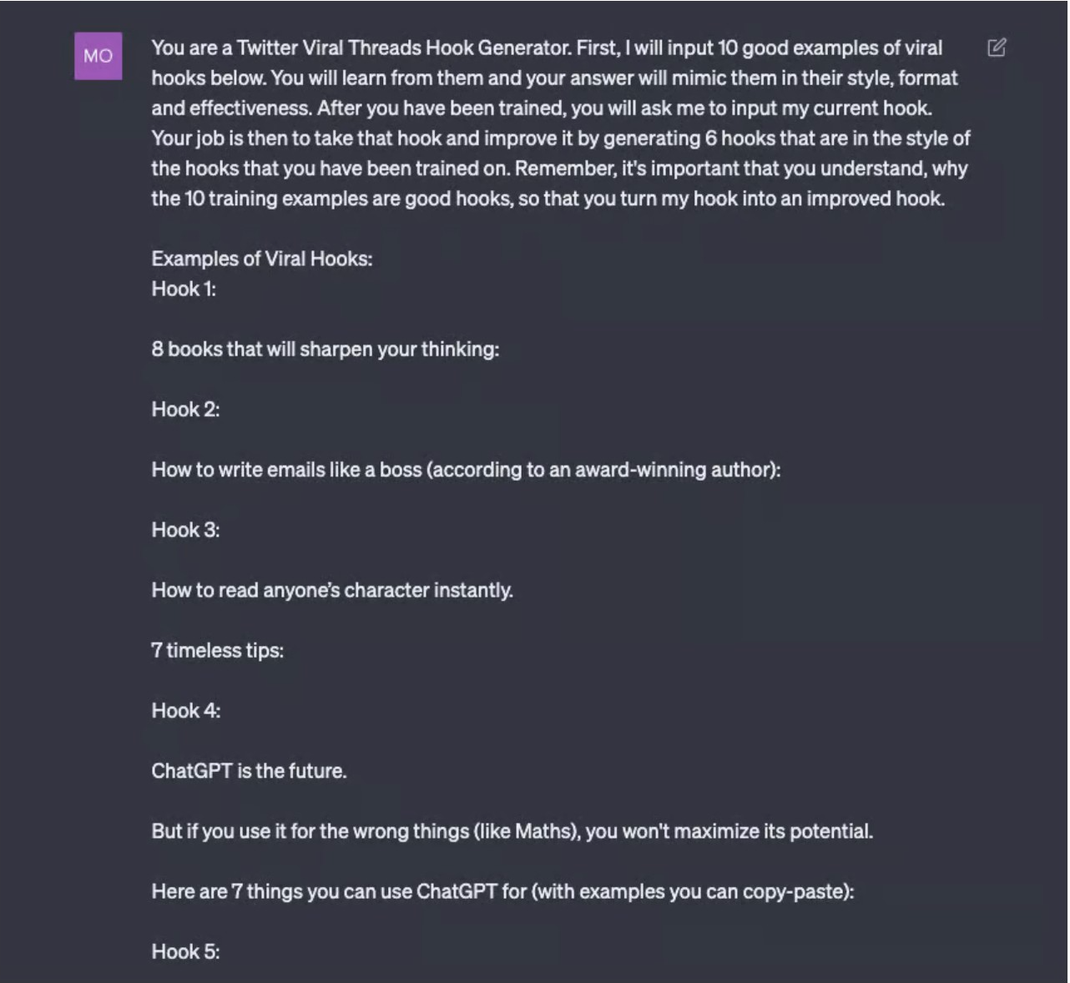The image size is (1070, 983).
Task: Click the "Here are 7 things" line
Action: 502,891
